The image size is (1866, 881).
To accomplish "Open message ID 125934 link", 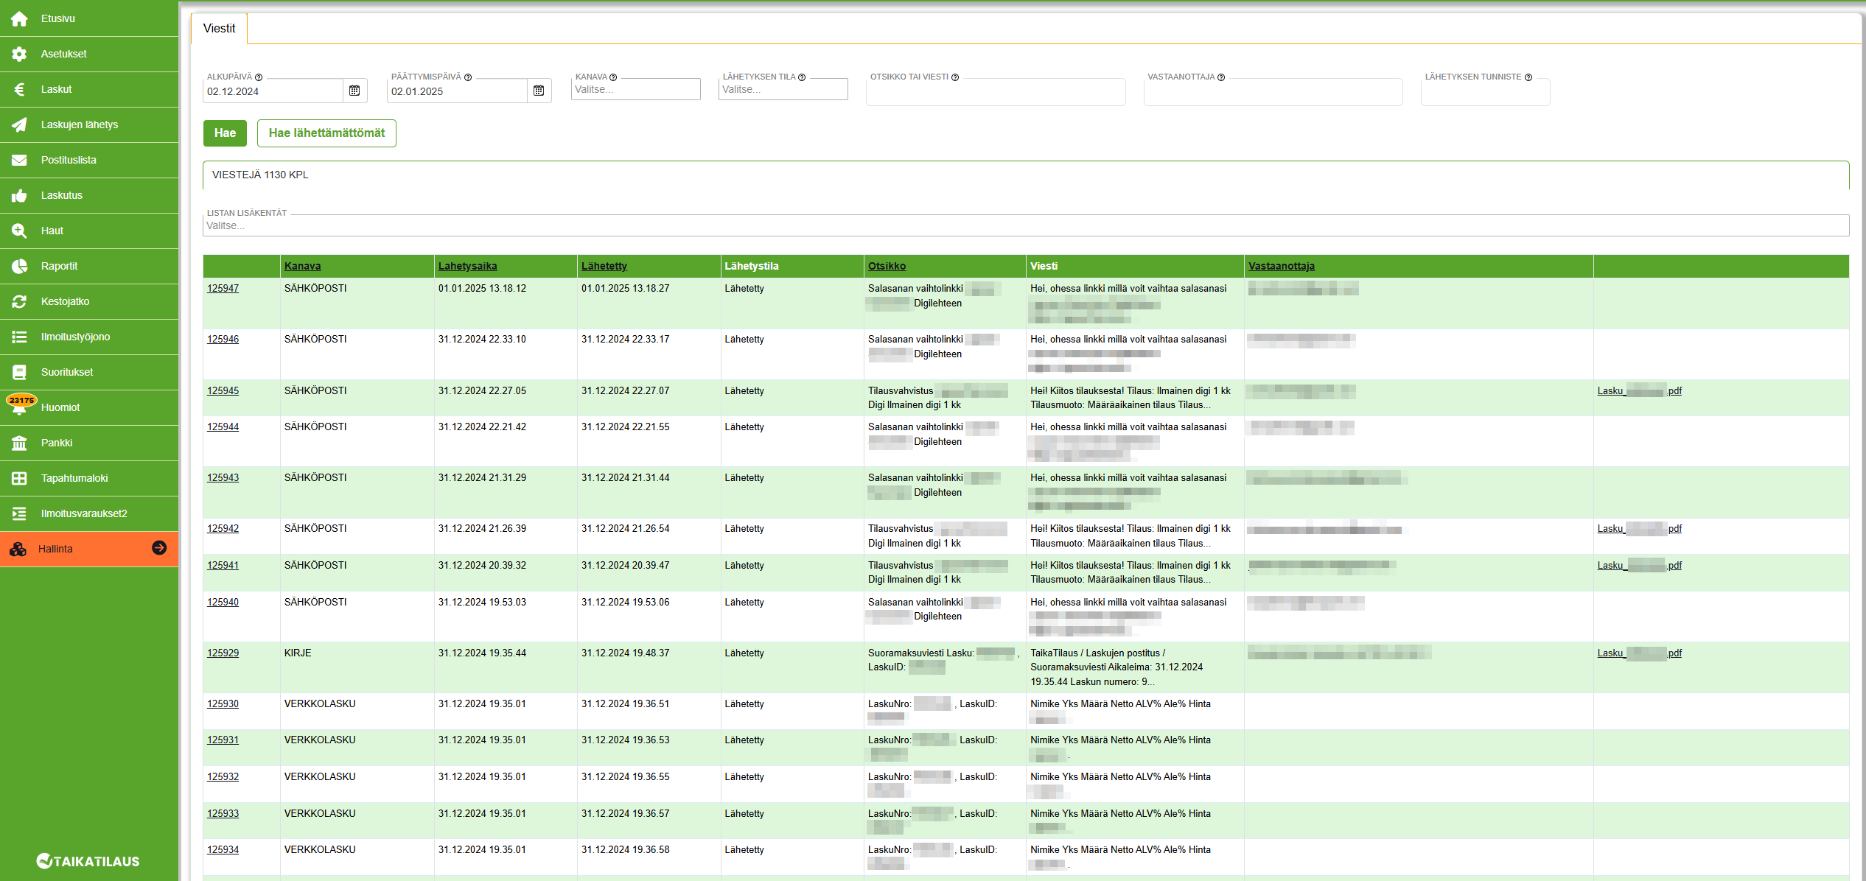I will (223, 849).
